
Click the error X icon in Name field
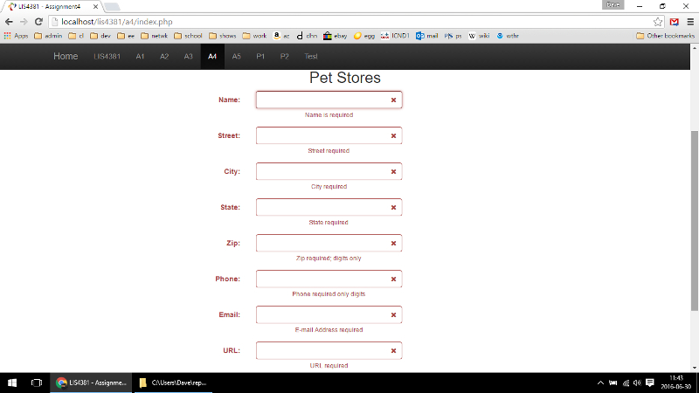pos(393,100)
